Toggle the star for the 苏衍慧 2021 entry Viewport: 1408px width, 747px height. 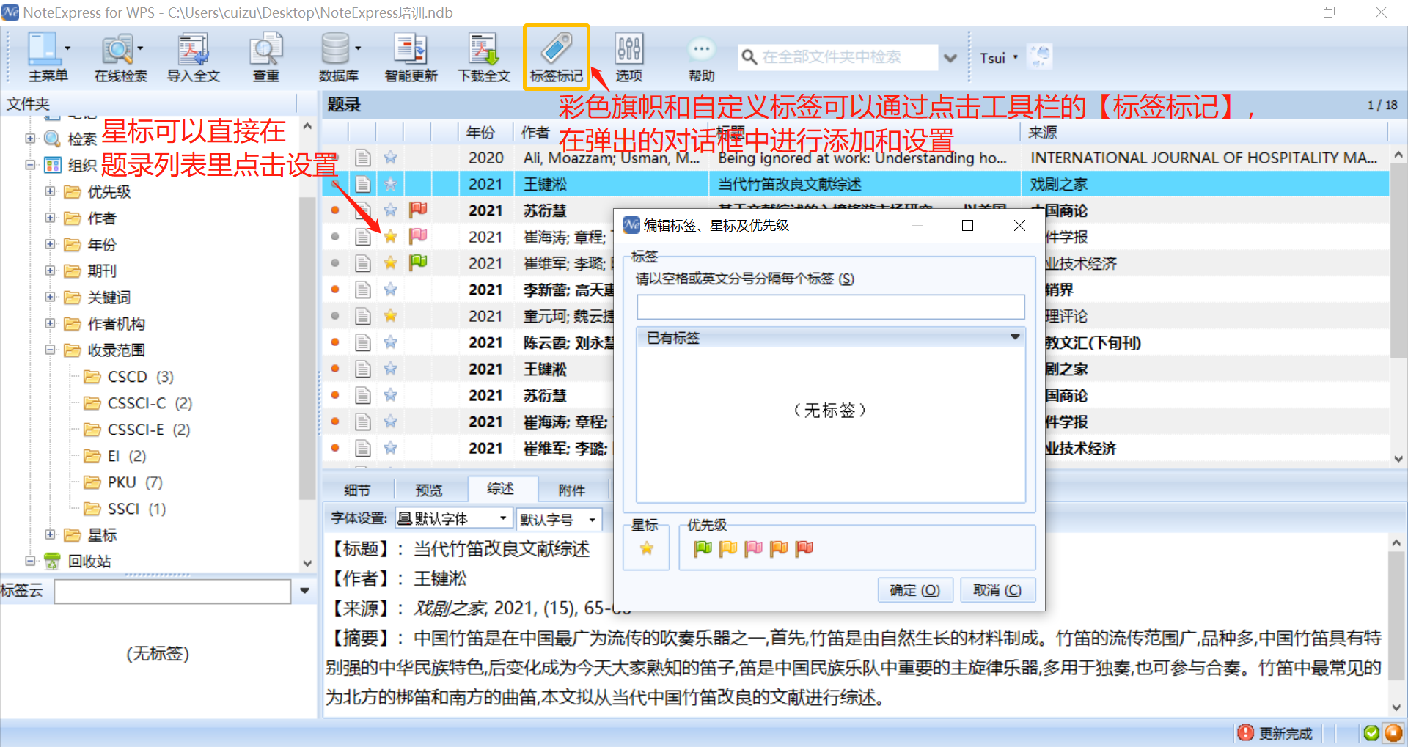390,210
